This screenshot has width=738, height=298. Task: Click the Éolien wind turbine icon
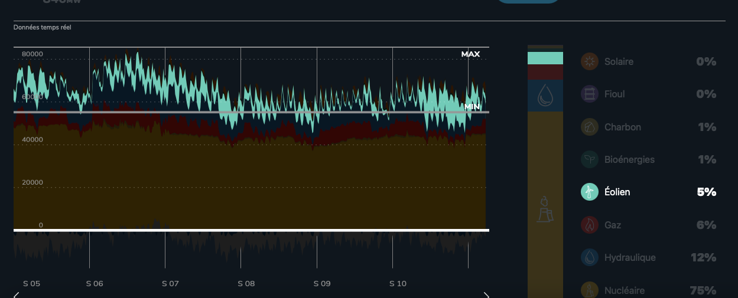click(x=589, y=192)
